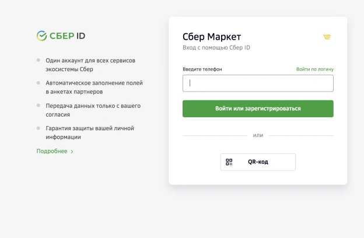Click the yellow Sber Market cart icon
The height and width of the screenshot is (238, 364).
coord(327,37)
